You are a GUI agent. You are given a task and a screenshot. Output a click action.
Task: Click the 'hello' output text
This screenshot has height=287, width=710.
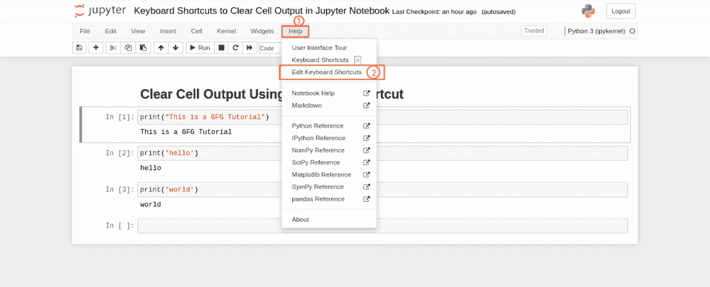pyautogui.click(x=150, y=168)
